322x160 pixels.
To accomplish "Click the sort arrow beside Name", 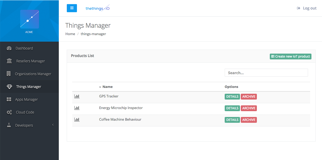I will [100, 87].
